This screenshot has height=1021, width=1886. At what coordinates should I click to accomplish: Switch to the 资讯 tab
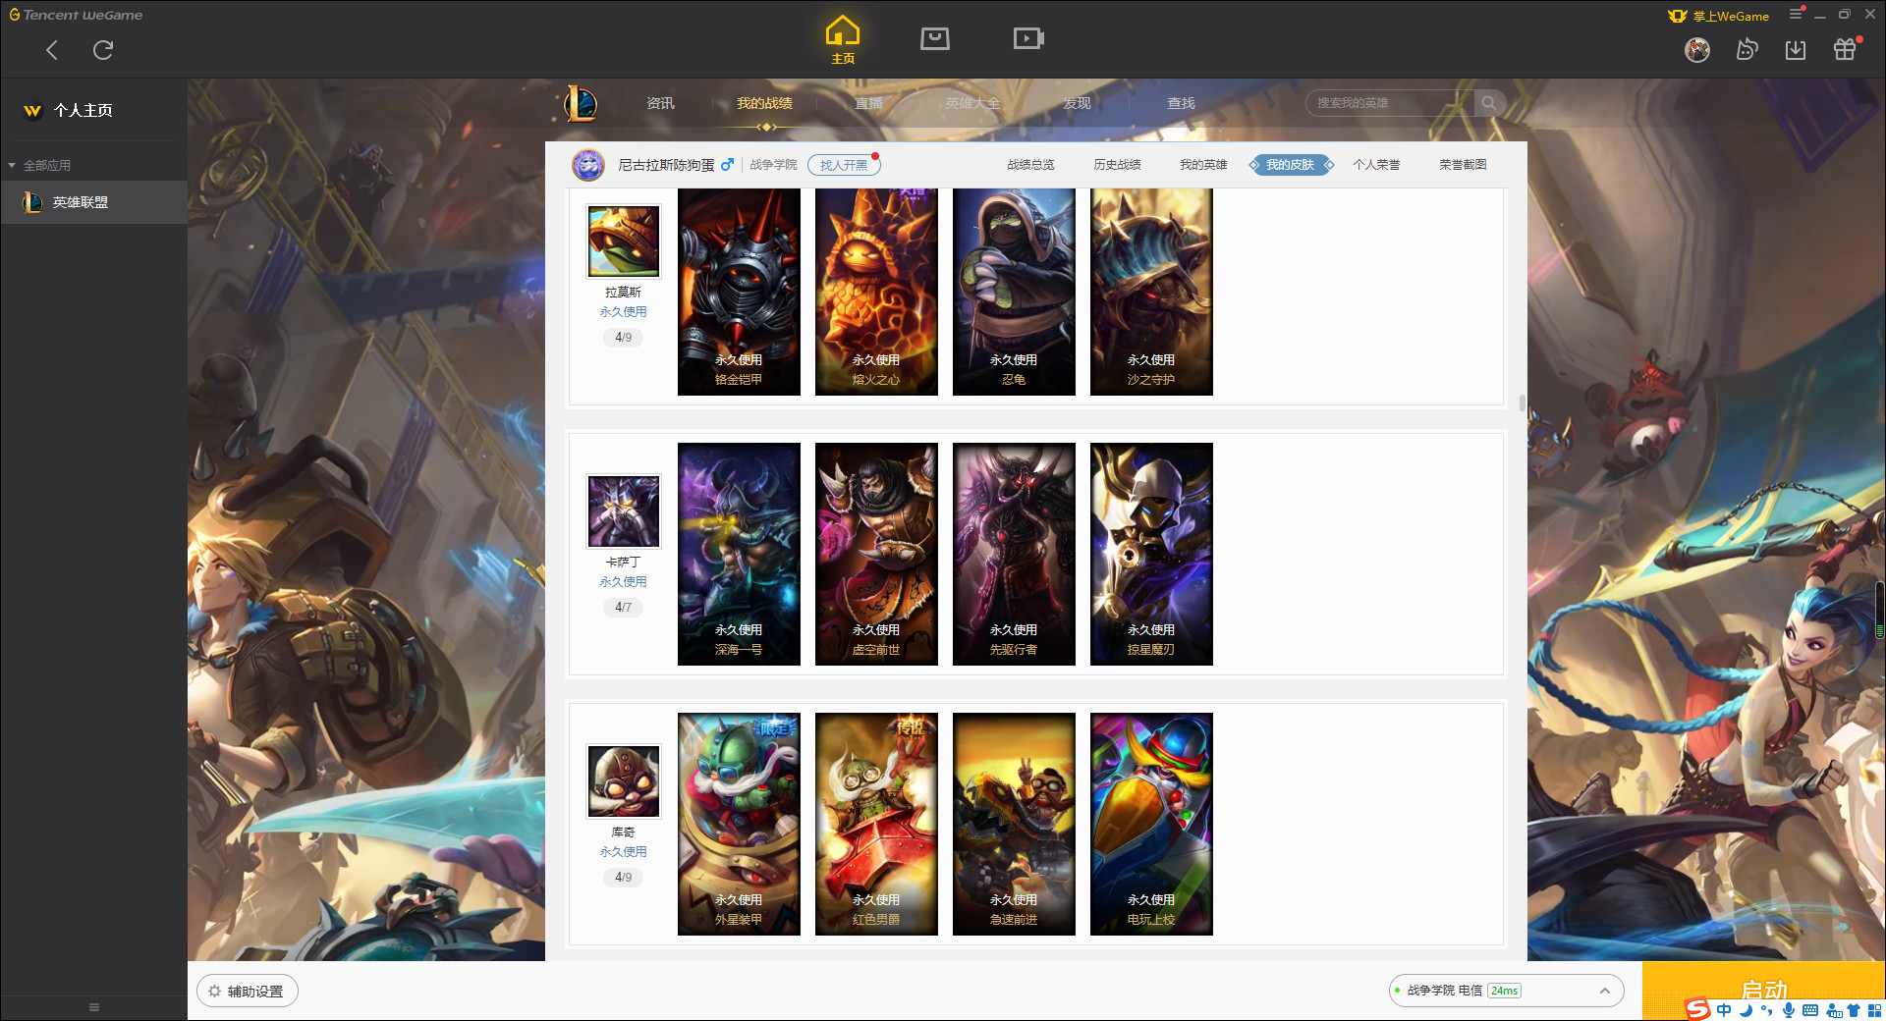(660, 103)
